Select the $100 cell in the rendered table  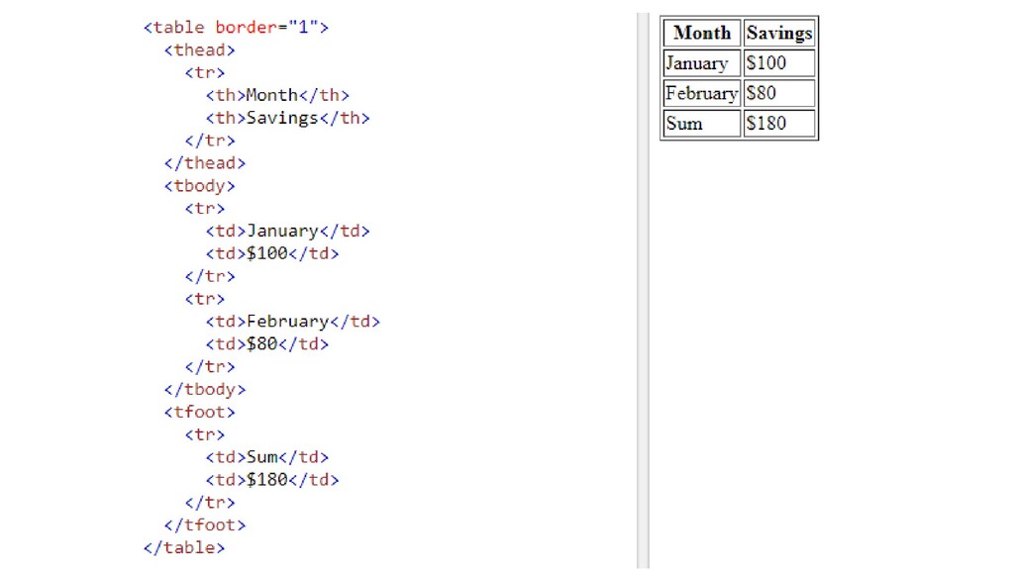click(779, 62)
